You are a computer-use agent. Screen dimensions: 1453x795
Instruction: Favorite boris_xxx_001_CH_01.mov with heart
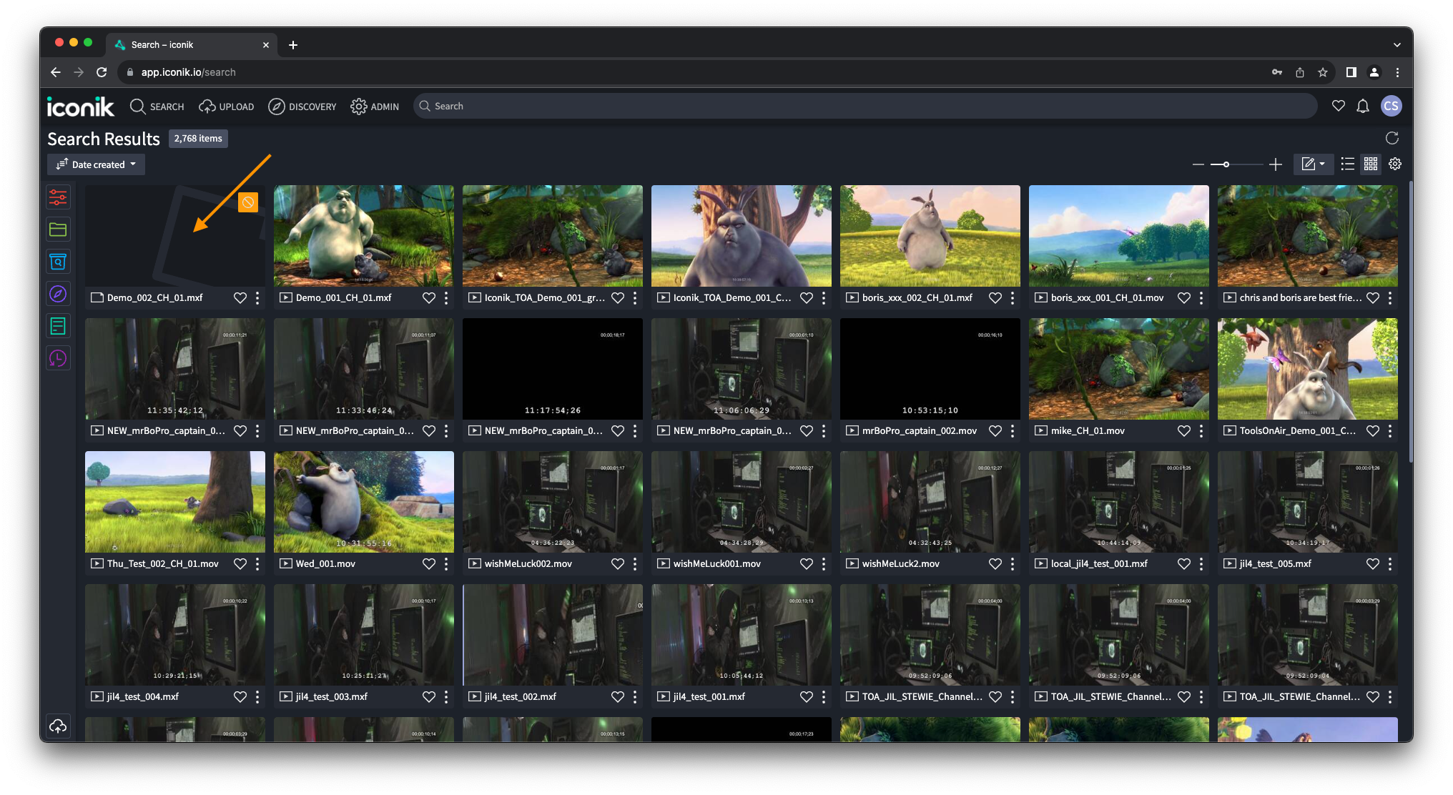1184,298
